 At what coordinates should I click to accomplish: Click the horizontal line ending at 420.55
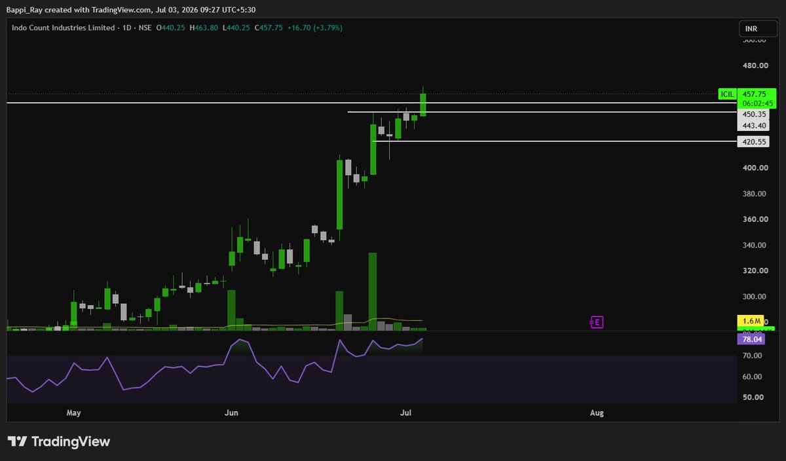tap(553, 141)
